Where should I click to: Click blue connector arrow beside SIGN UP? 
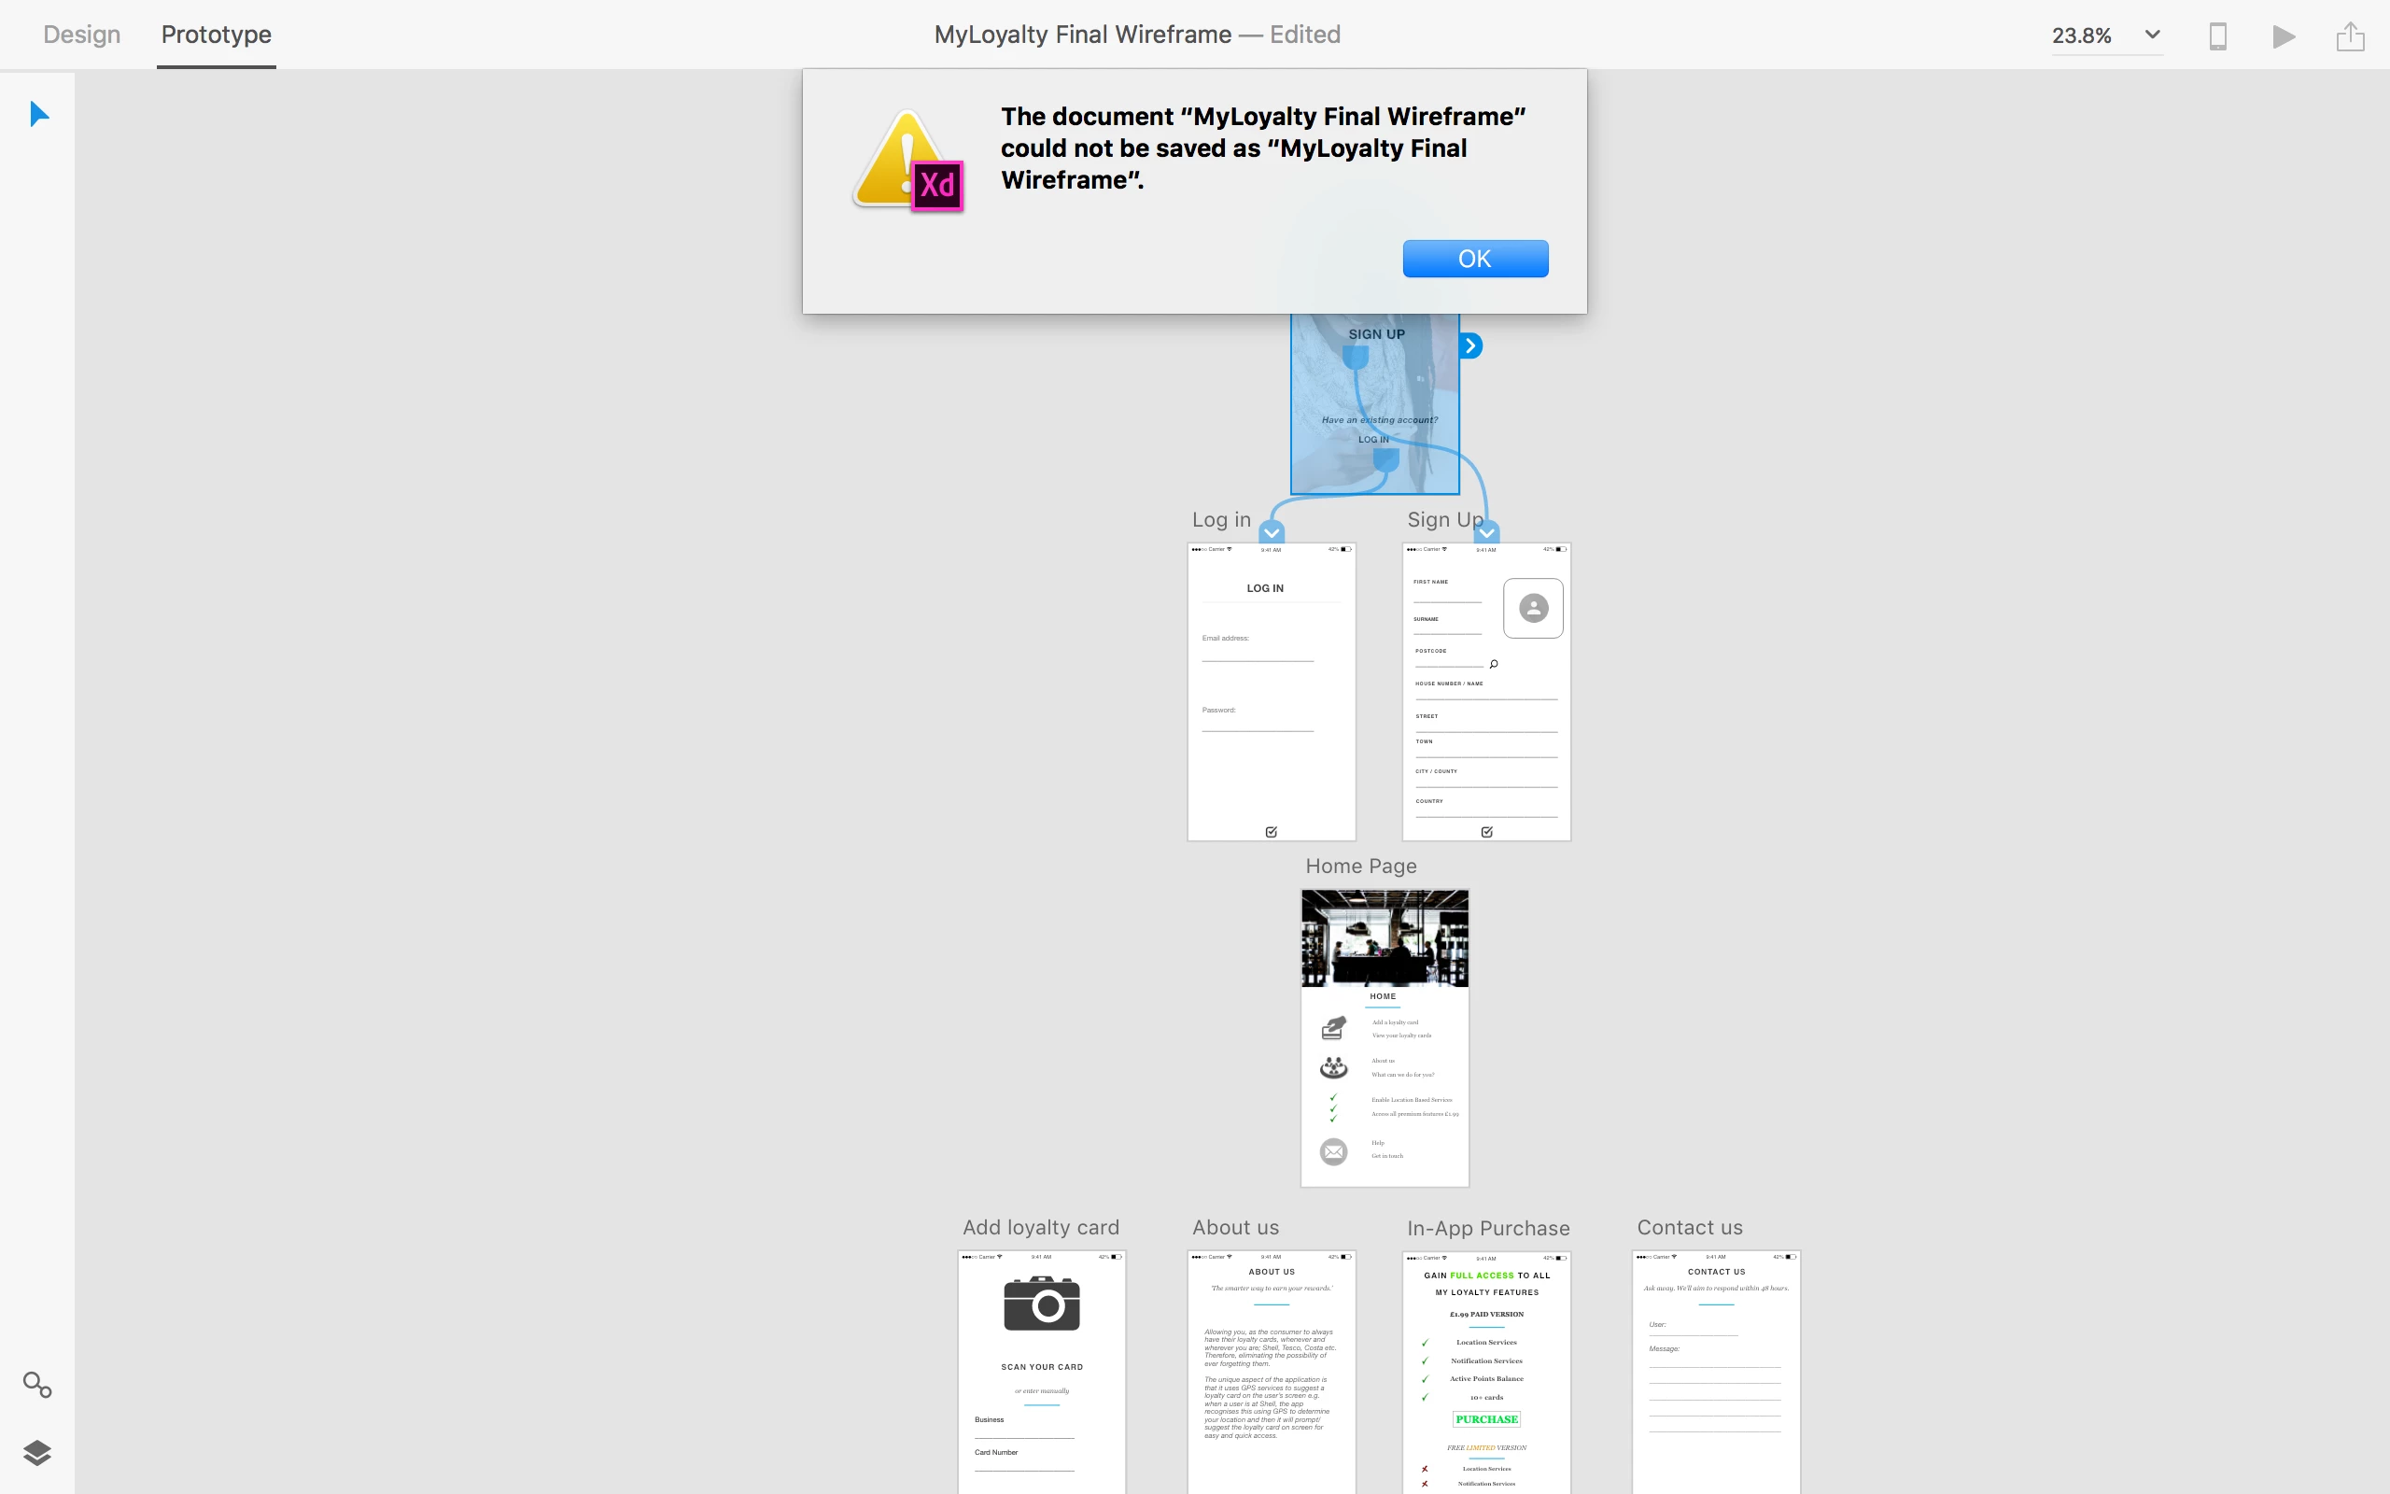coord(1470,345)
